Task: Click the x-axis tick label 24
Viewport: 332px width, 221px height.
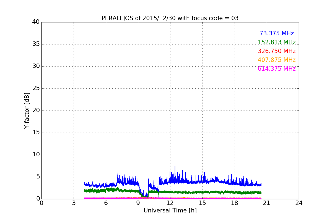Action: [299, 203]
